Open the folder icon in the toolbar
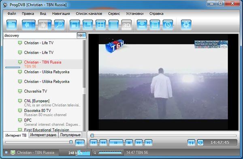The height and width of the screenshot is (159, 243). pyautogui.click(x=11, y=25)
